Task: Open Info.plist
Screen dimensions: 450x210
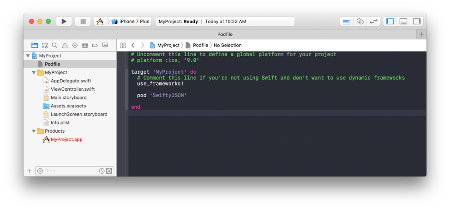Action: pos(60,122)
